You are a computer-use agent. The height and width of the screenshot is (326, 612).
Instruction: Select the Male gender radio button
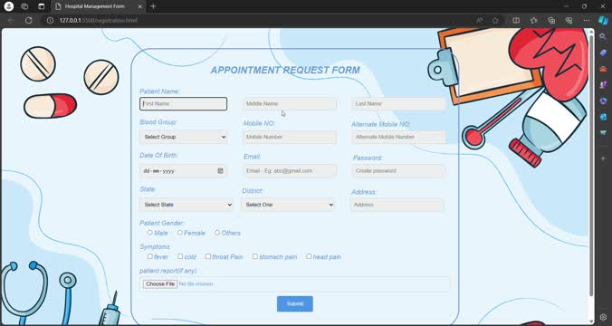click(150, 233)
